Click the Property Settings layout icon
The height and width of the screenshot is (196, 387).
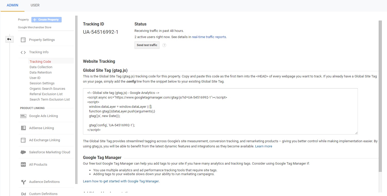click(23, 40)
